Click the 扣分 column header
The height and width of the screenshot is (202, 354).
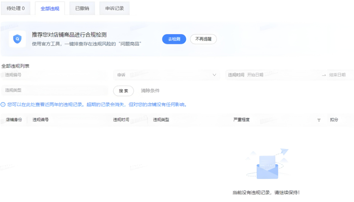(x=334, y=120)
